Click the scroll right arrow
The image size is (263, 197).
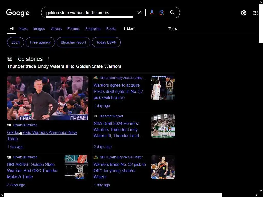click(257, 195)
